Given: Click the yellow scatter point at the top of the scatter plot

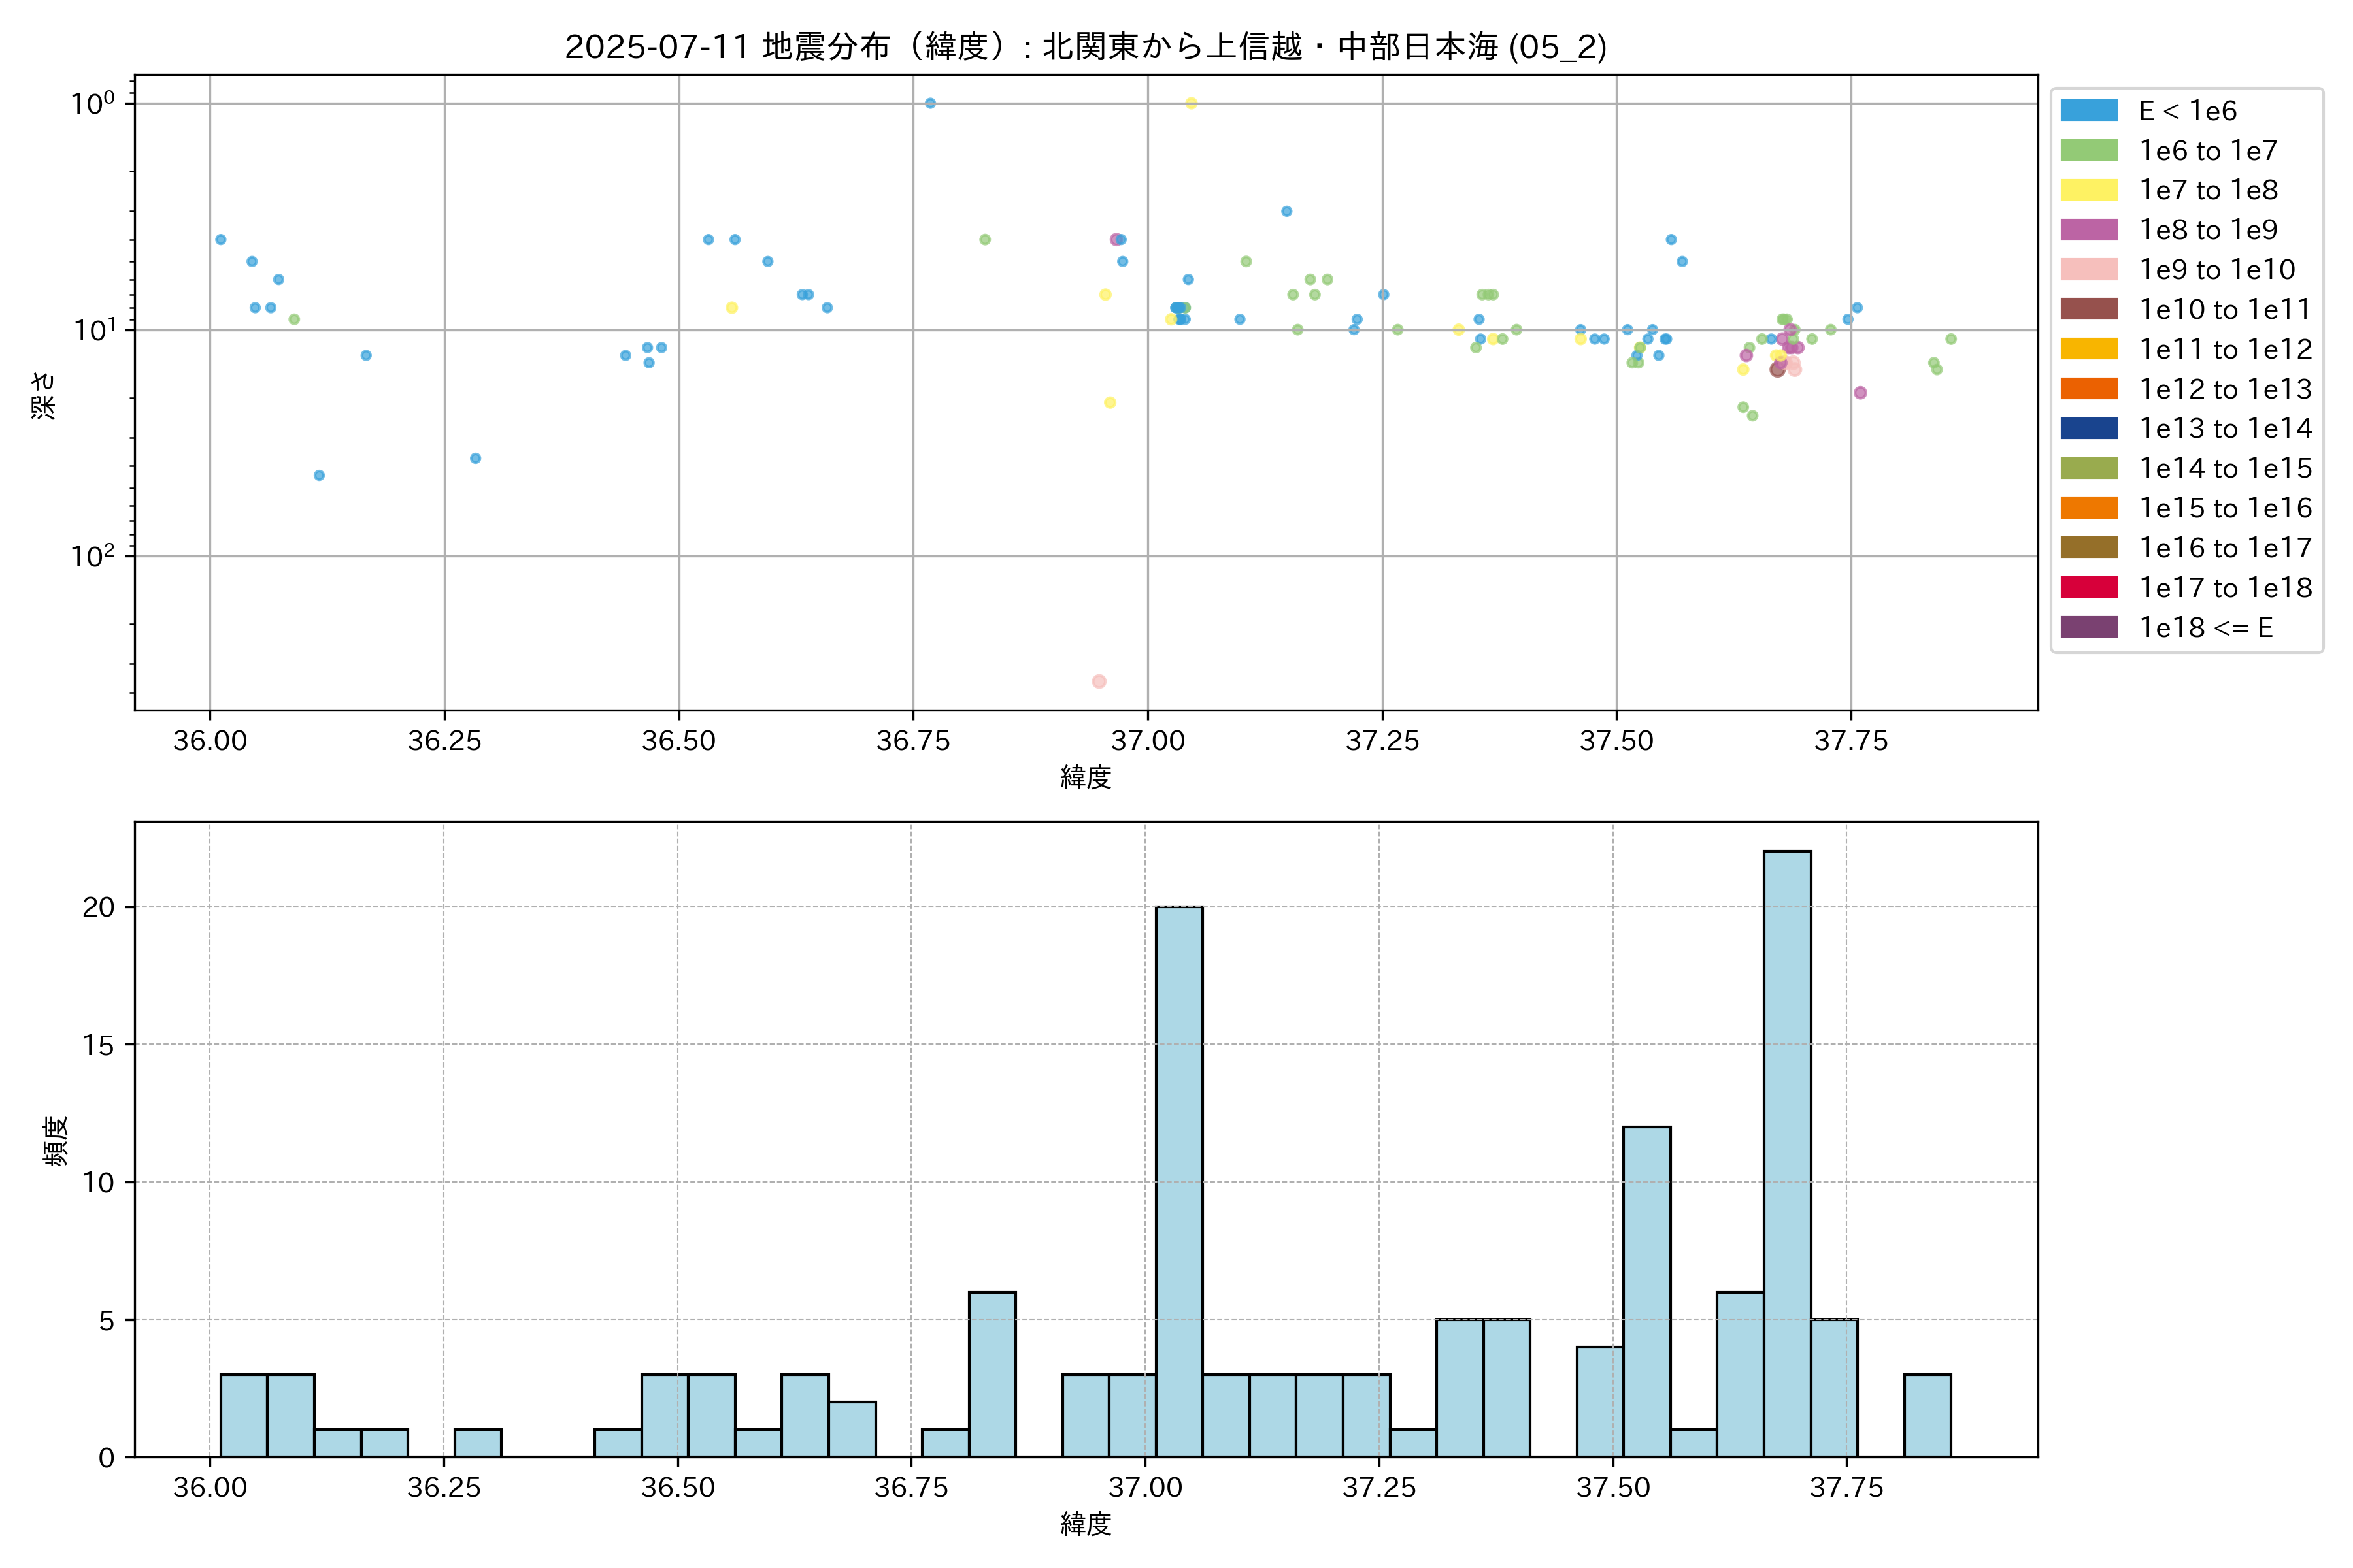Looking at the screenshot, I should (x=1190, y=103).
